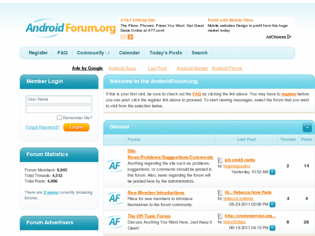Click post icon beside jcb credit cards
Viewport: 315px width, 236px height.
(x=221, y=160)
